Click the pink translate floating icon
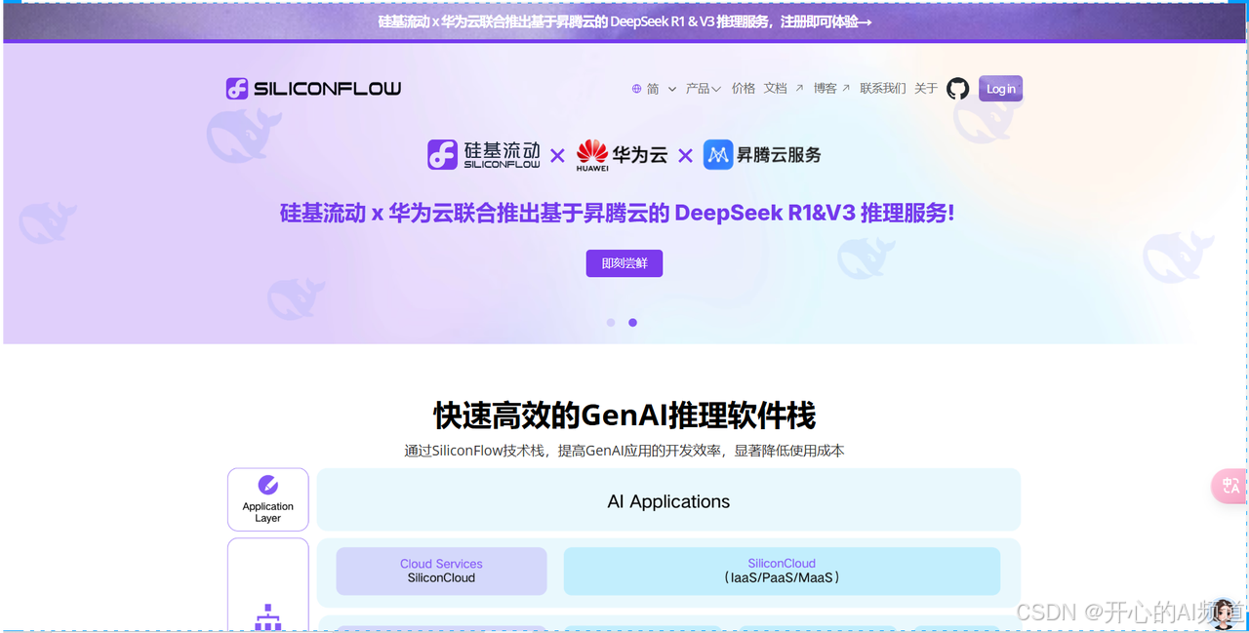The width and height of the screenshot is (1249, 633). pyautogui.click(x=1230, y=486)
